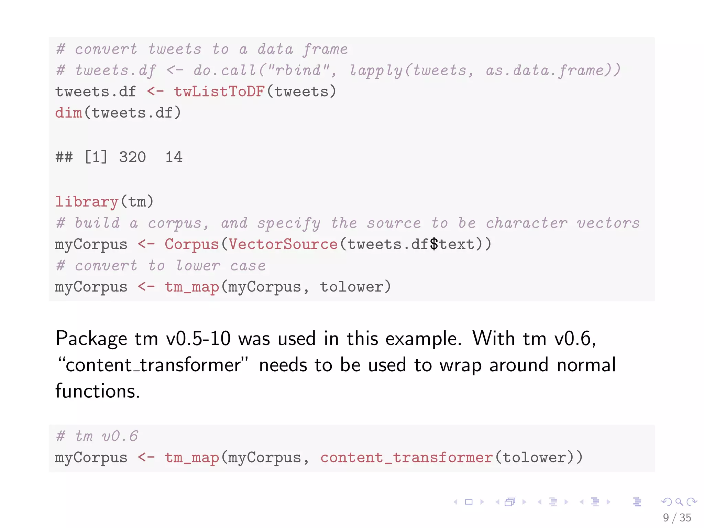Jump to previous frame arrow

pos(497,502)
